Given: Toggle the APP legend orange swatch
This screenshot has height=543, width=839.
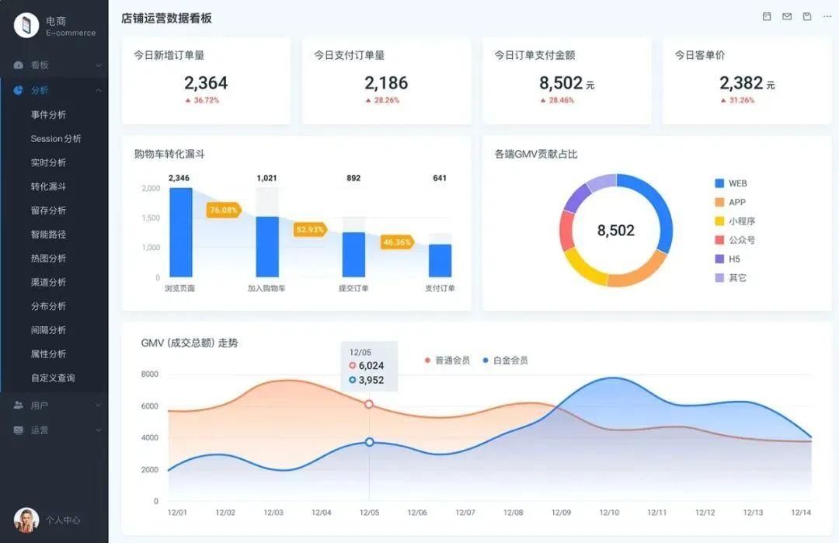Looking at the screenshot, I should (719, 202).
